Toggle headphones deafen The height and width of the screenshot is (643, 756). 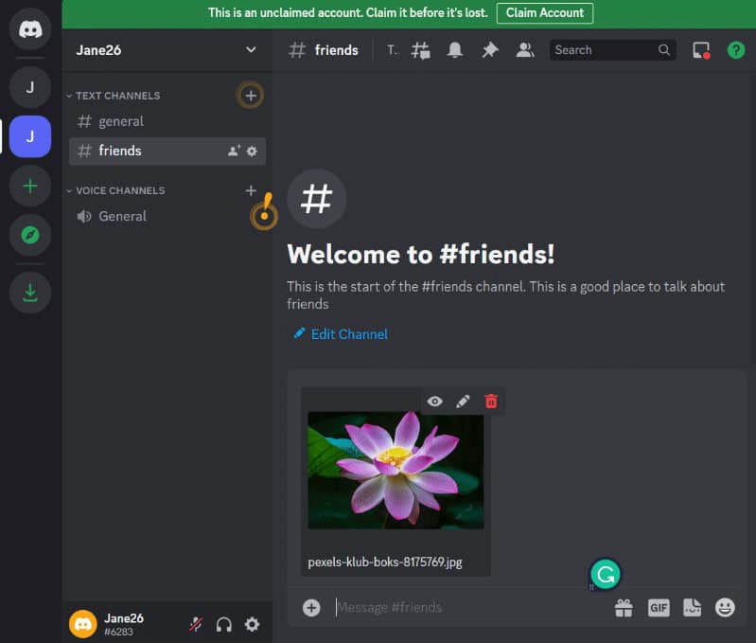223,624
